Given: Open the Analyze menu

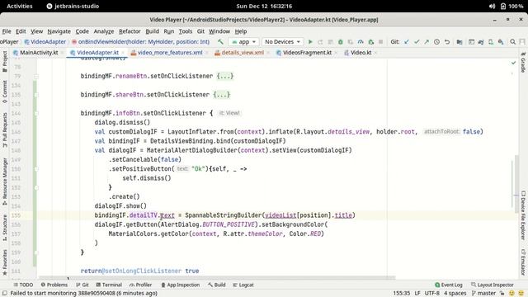Looking at the screenshot, I should point(104,31).
